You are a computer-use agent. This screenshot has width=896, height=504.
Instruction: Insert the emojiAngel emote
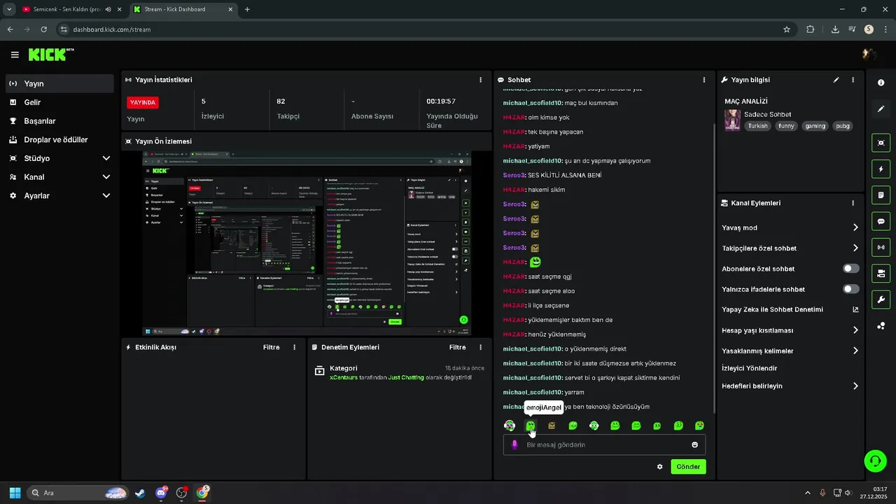pyautogui.click(x=531, y=426)
